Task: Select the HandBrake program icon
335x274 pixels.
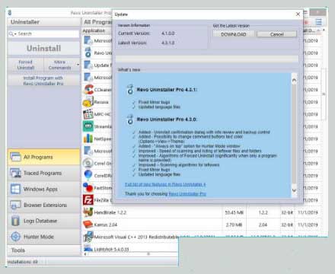Action: 88,212
